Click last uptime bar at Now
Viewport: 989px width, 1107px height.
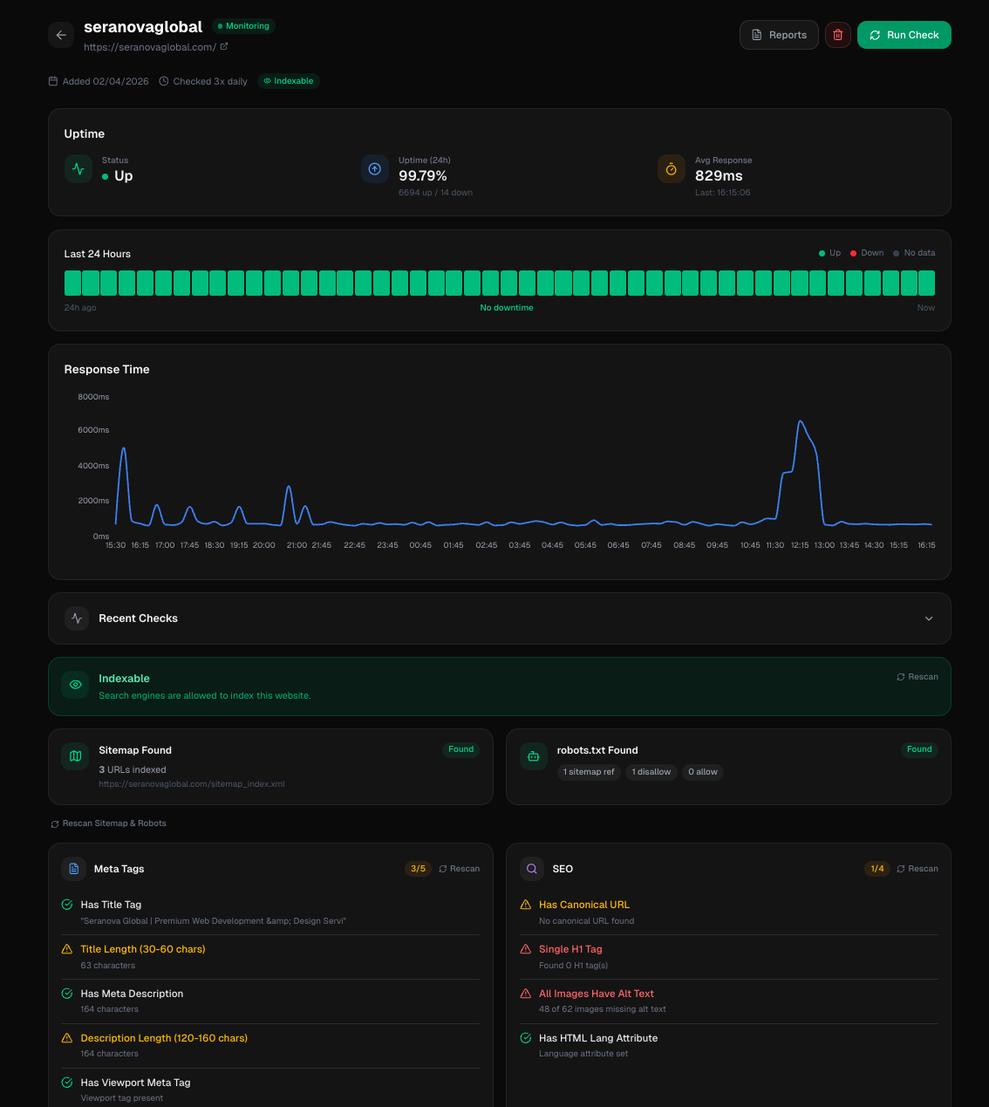926,283
